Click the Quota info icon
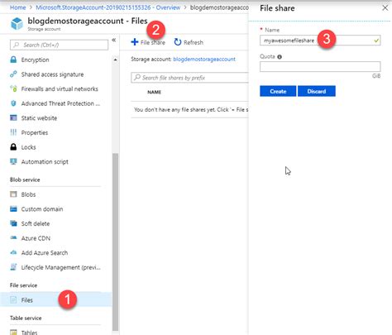Image resolution: width=392 pixels, height=335 pixels. [x=280, y=57]
